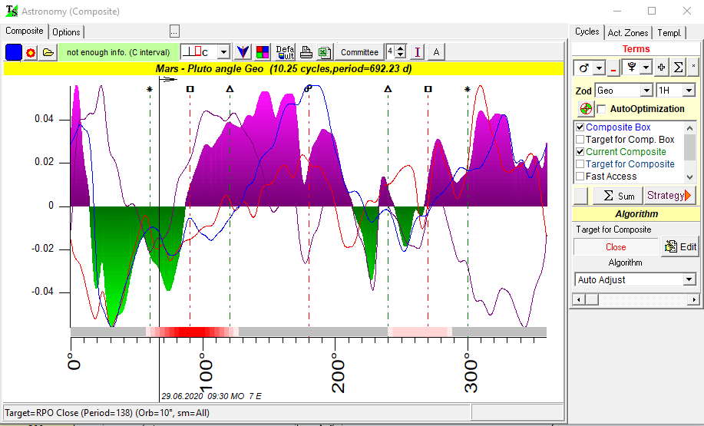704x426 pixels.
Task: Uncheck the Composite Box option
Action: coord(580,127)
